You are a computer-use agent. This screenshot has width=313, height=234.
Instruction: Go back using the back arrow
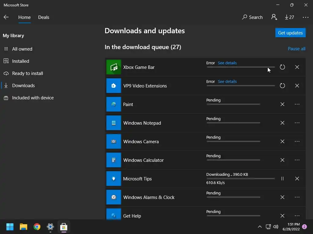6,17
